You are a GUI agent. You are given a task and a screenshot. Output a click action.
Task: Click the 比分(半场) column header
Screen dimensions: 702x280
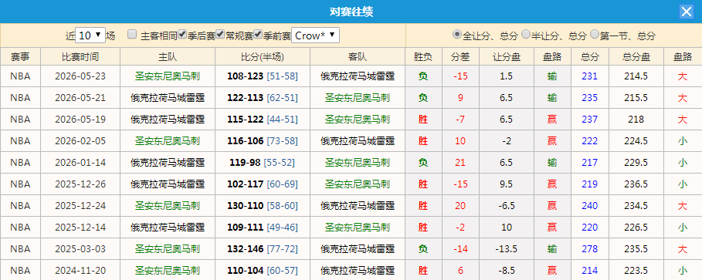click(x=263, y=57)
